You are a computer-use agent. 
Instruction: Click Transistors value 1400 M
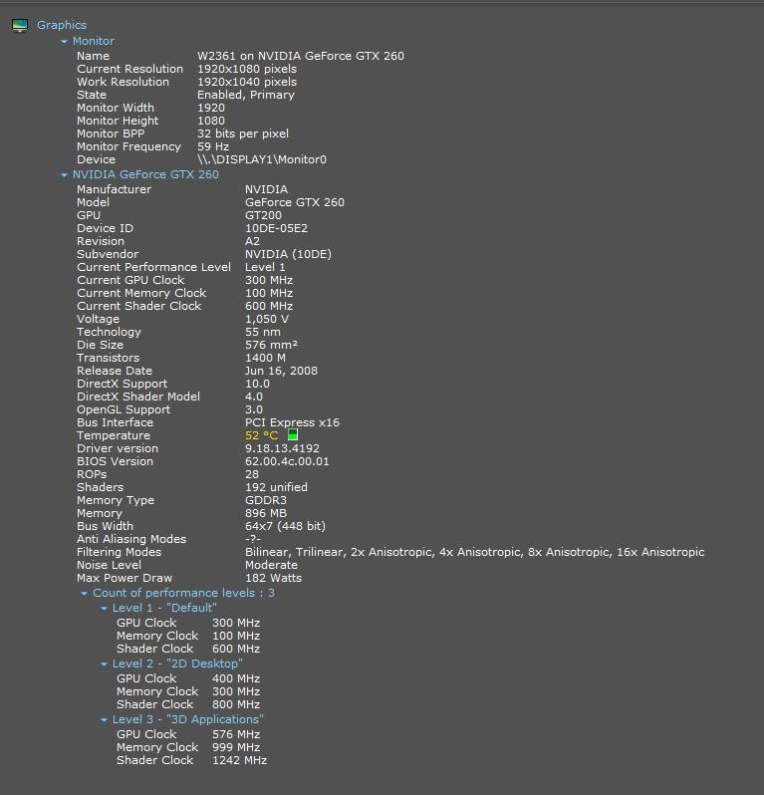(x=265, y=358)
